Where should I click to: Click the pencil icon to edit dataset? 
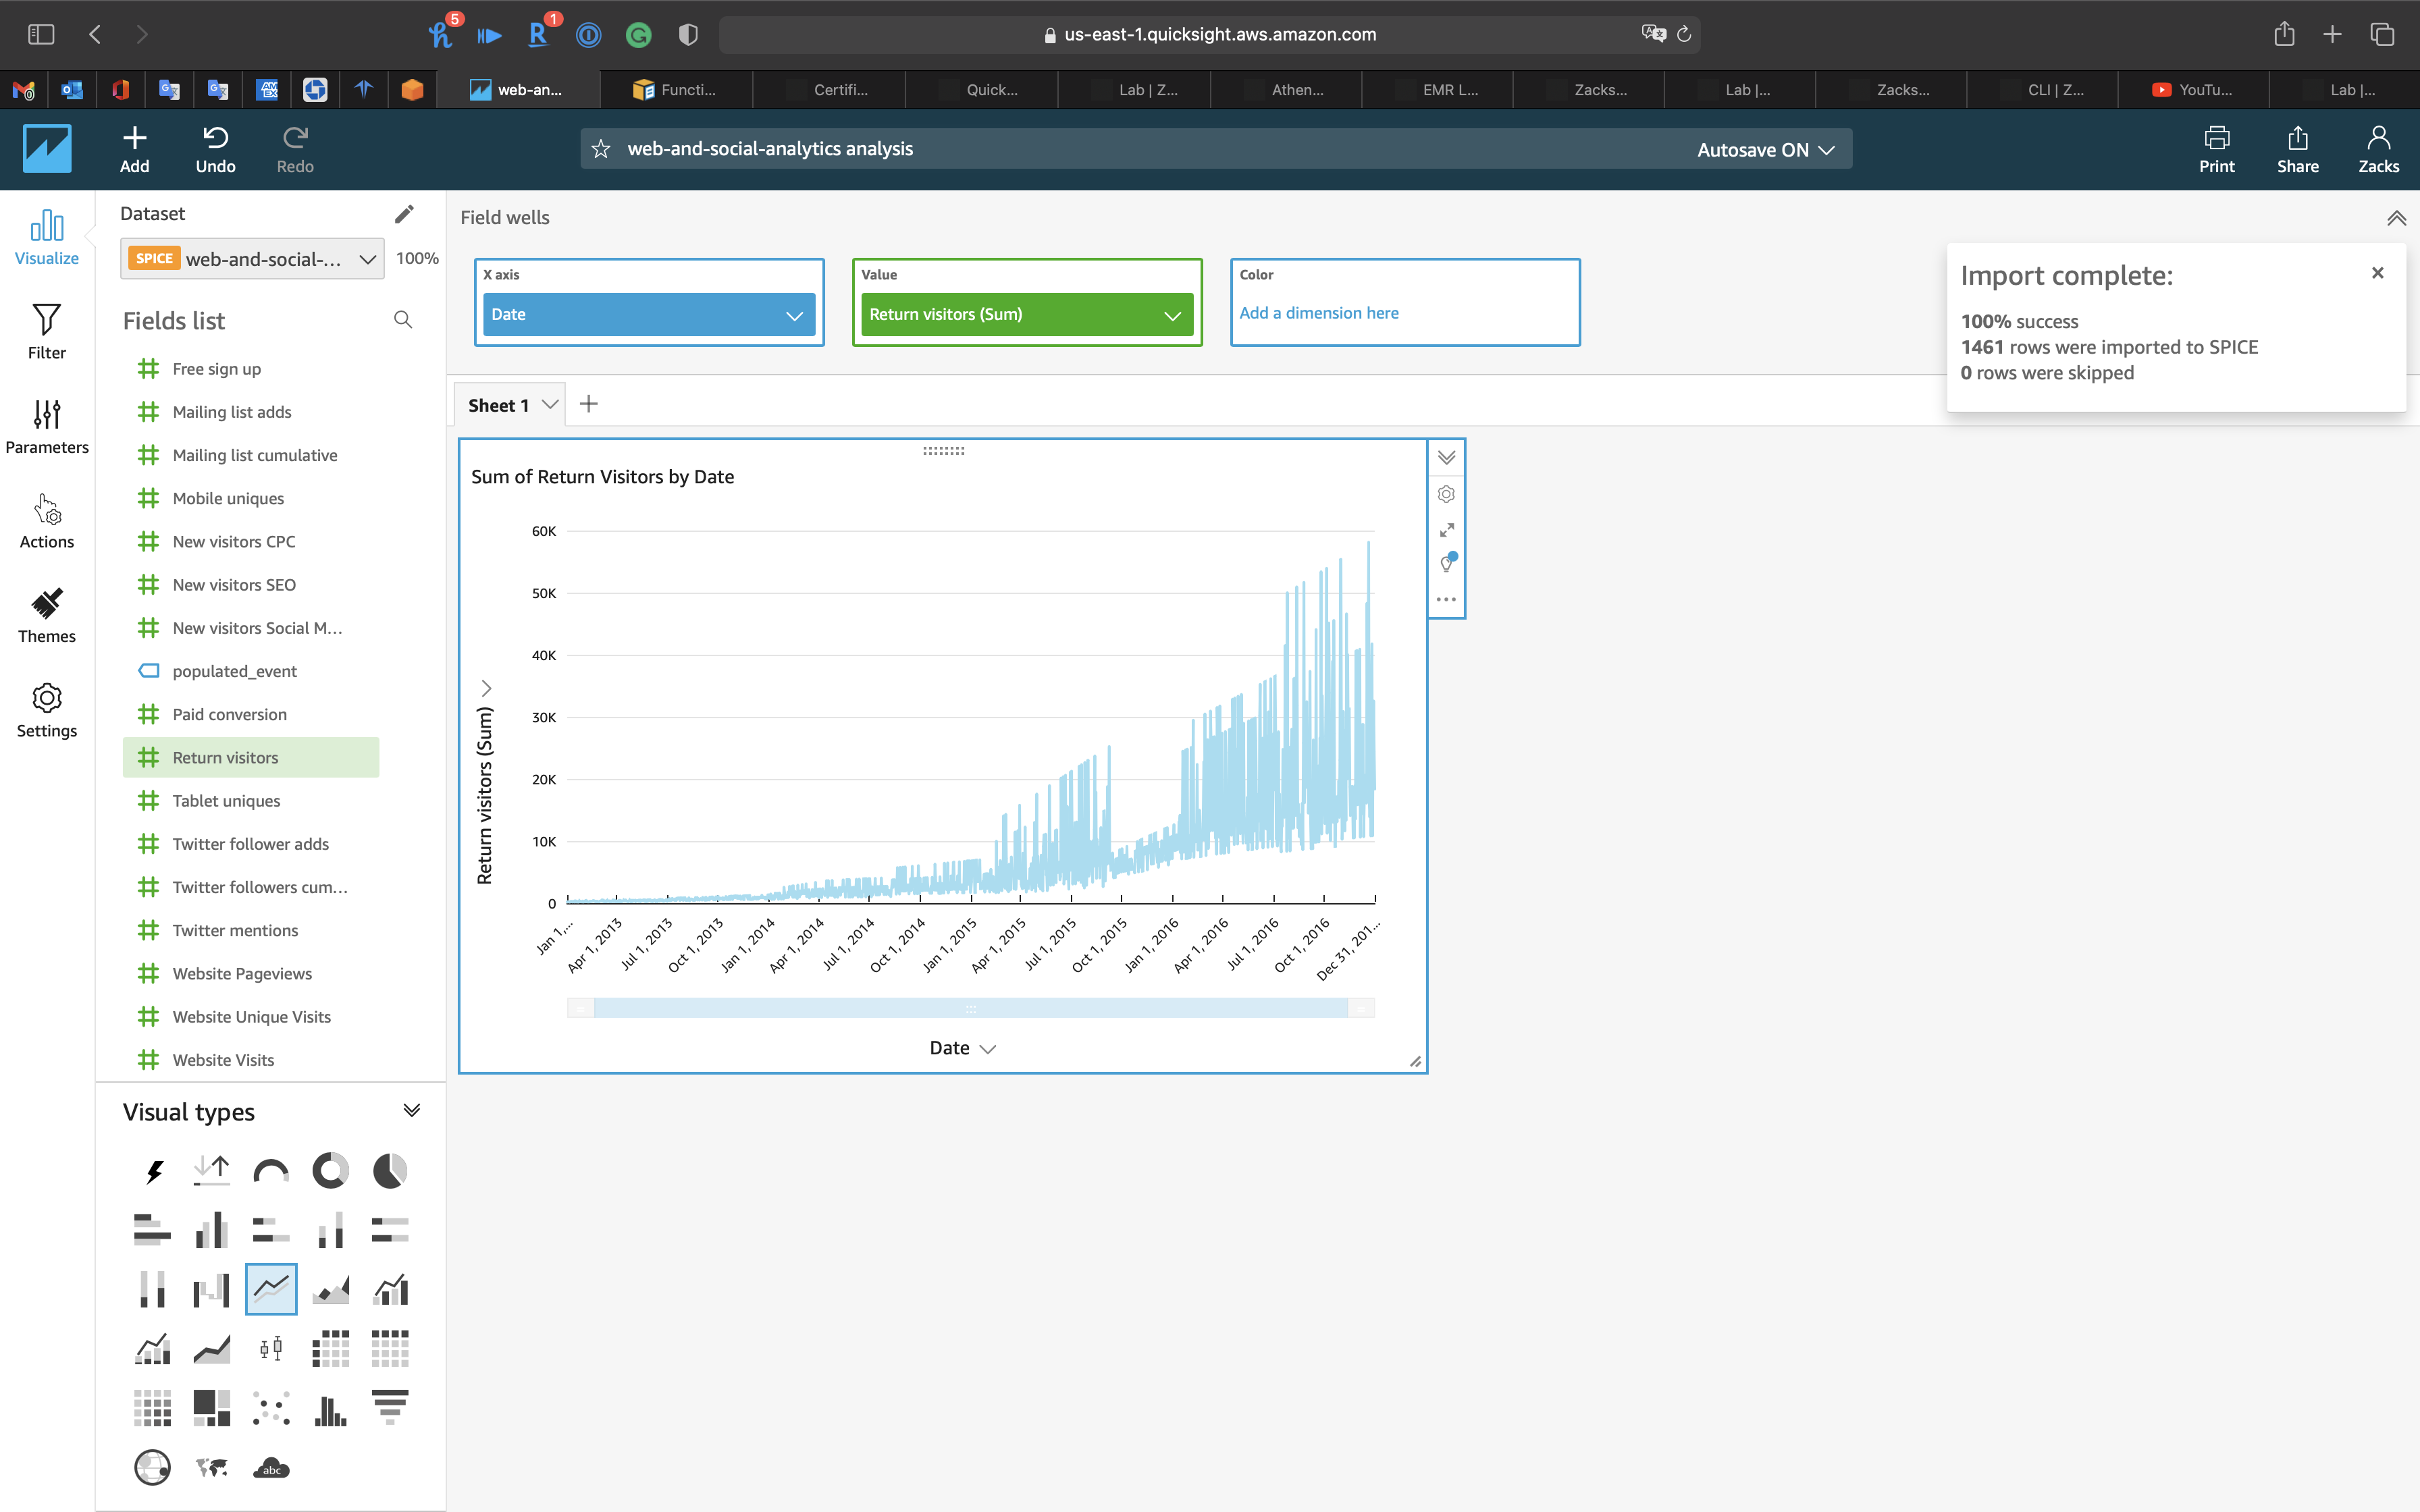(404, 214)
